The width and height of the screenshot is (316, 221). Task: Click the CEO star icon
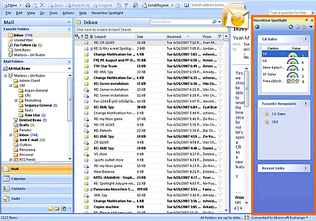click(x=267, y=122)
